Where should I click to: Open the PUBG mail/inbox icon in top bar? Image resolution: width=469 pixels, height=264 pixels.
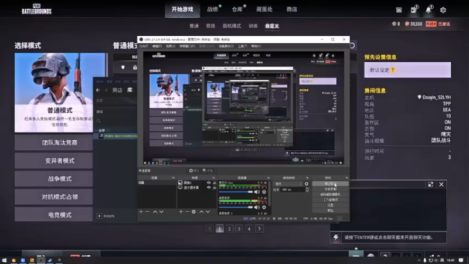[399, 10]
